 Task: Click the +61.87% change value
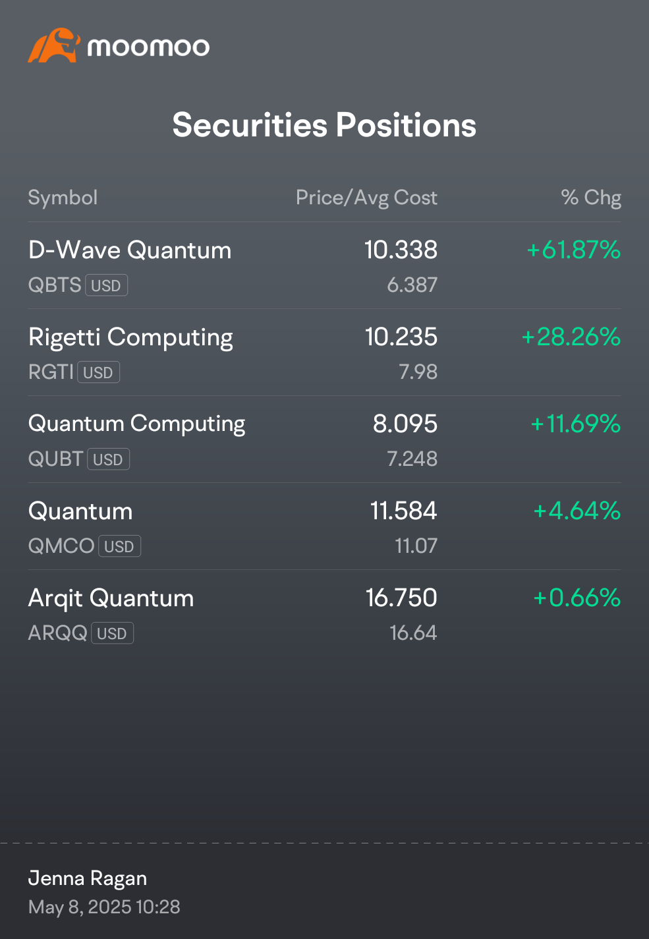pos(574,250)
